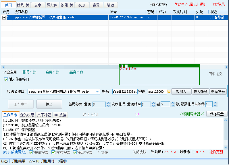Select 关于神器 tab
This screenshot has width=229, height=165.
tap(44, 115)
